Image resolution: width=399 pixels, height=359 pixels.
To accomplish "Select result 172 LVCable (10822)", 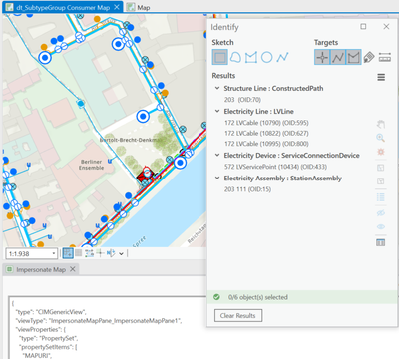I will [266, 133].
